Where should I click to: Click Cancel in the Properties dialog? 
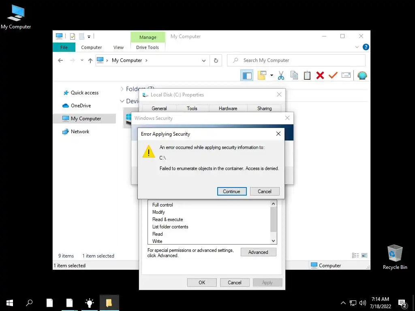[x=235, y=282]
